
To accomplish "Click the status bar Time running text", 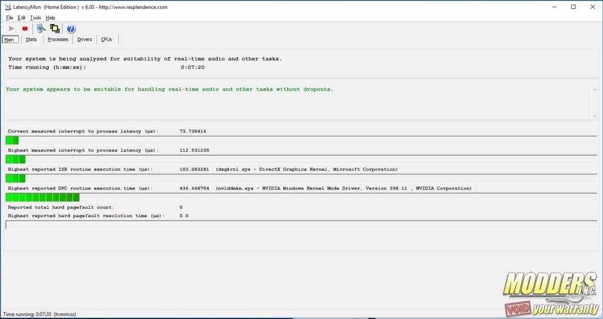I will (x=39, y=314).
